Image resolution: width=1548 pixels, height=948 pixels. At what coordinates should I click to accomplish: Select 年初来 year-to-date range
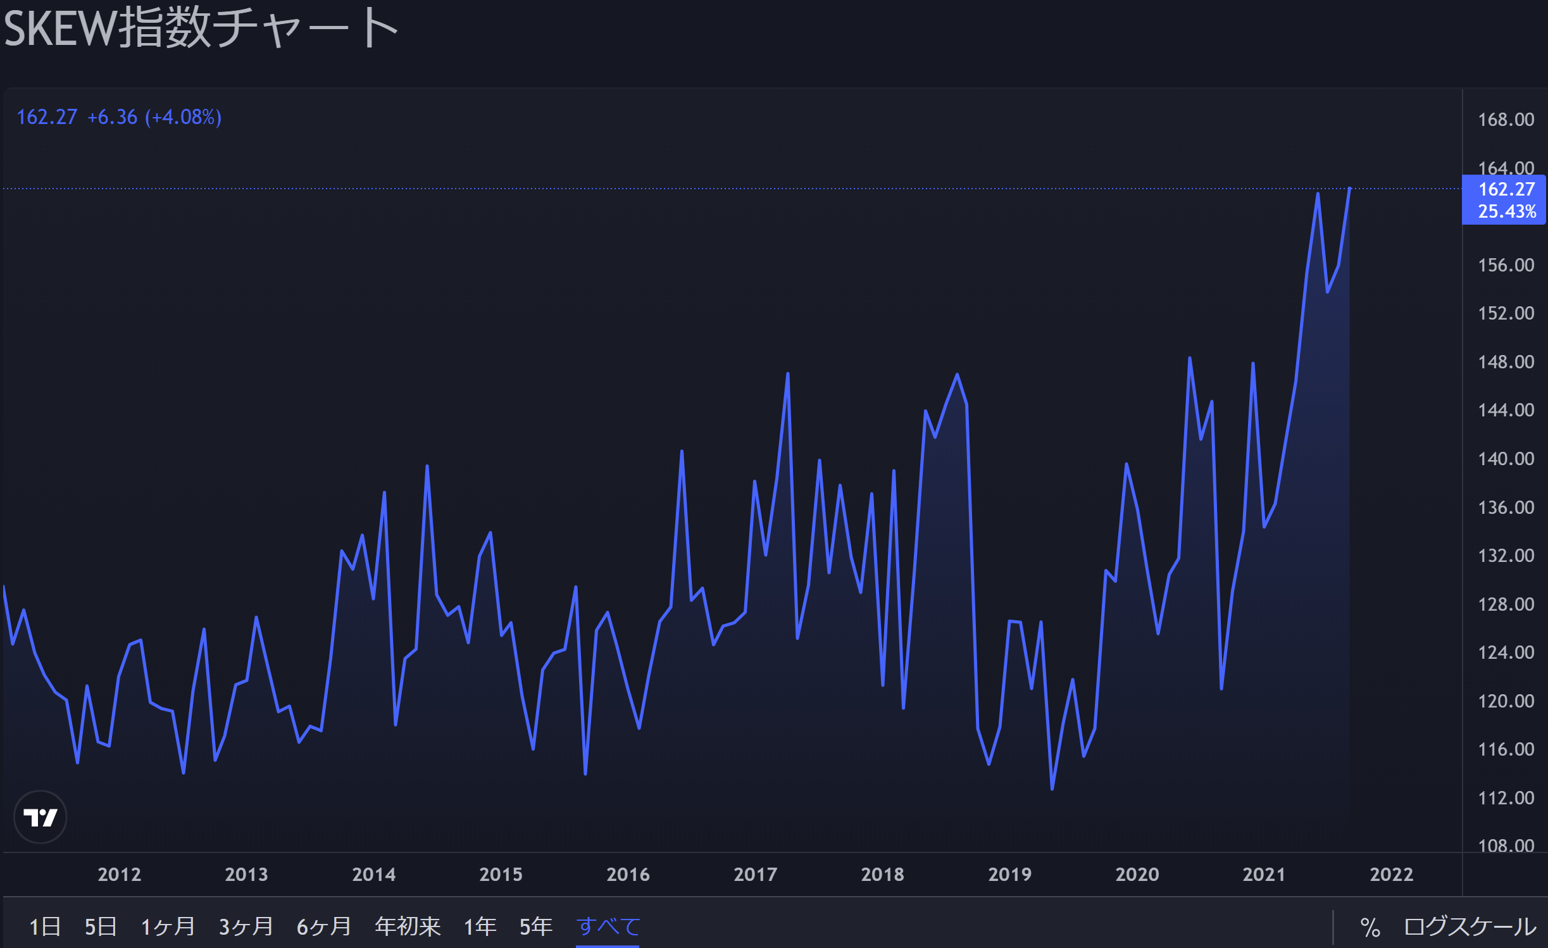[408, 926]
